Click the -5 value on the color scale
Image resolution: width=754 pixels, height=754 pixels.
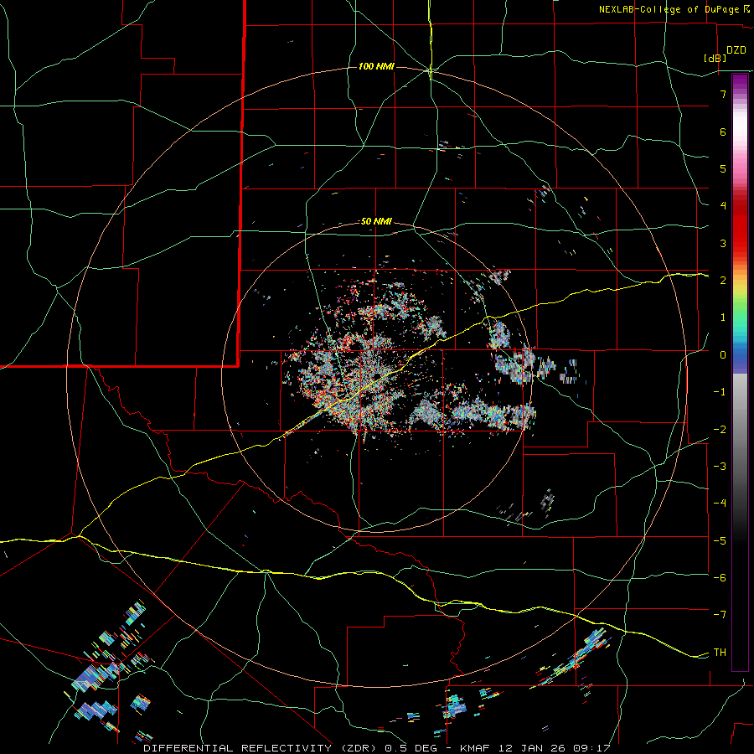[x=720, y=541]
